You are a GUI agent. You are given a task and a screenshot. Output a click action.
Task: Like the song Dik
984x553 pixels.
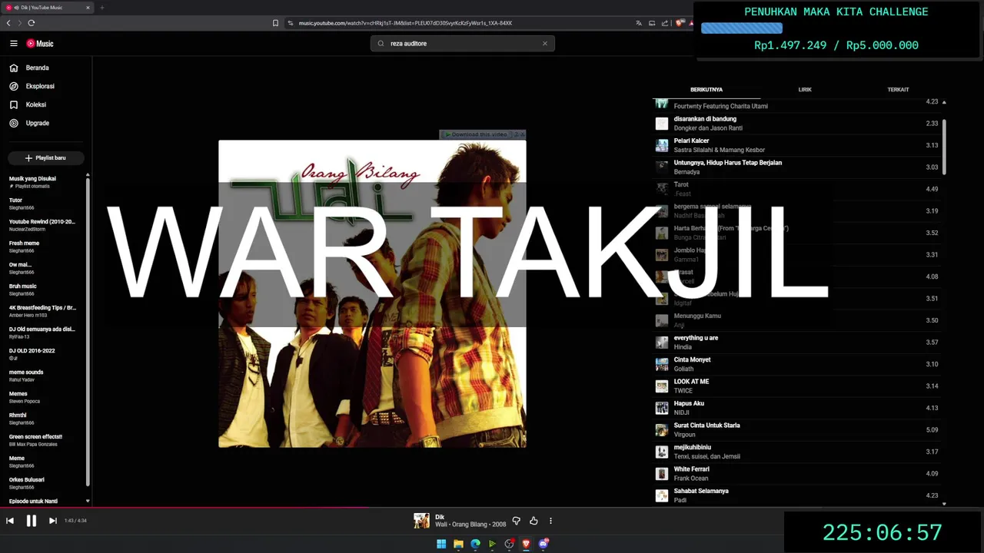pyautogui.click(x=534, y=521)
